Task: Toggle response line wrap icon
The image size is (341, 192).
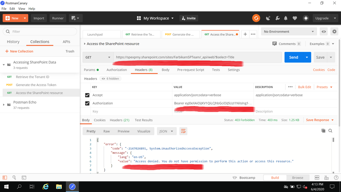Action: (x=183, y=131)
